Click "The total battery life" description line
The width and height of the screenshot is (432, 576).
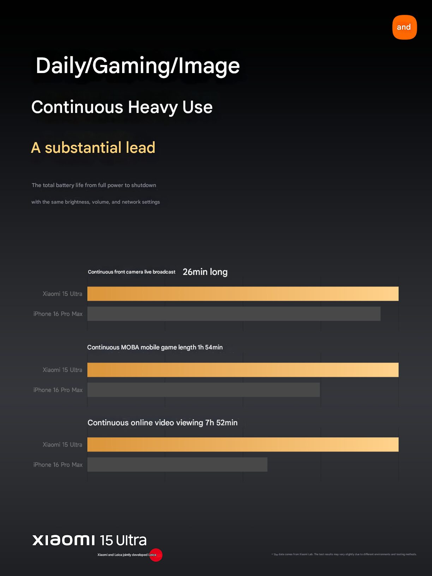point(94,185)
